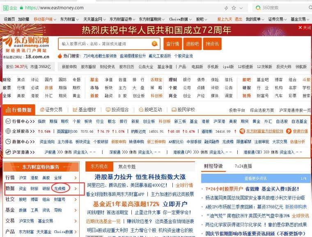
Task: Click the eastmoney.com URL address field
Action: (x=54, y=8)
